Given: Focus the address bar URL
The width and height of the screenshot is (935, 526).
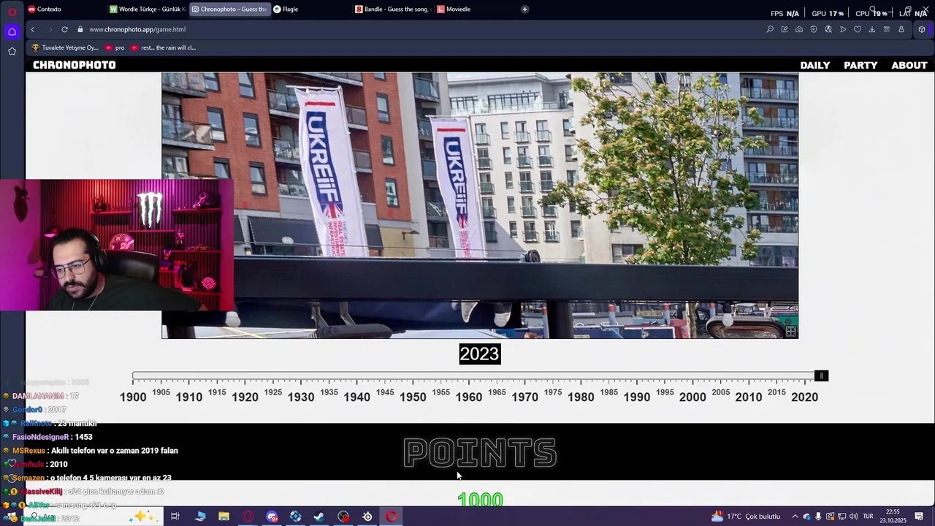Looking at the screenshot, I should (137, 29).
